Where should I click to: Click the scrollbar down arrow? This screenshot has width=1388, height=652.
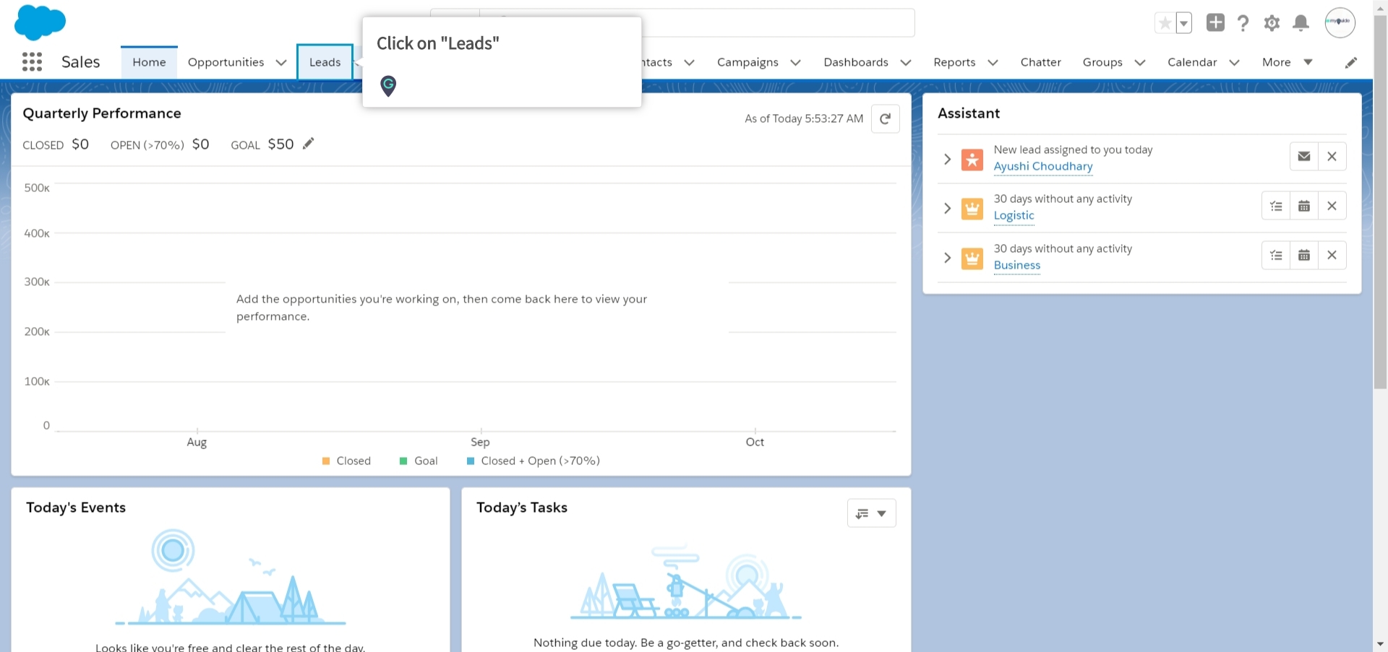(1380, 644)
